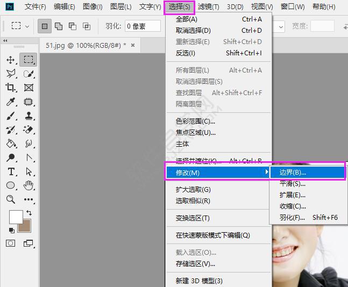The width and height of the screenshot is (348, 287).
Task: Toggle Quick Mask mode icon
Action: [x=10, y=243]
